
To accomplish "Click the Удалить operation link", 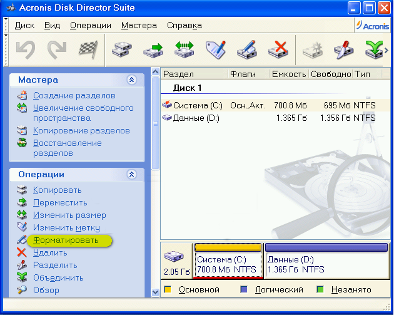I will (50, 252).
